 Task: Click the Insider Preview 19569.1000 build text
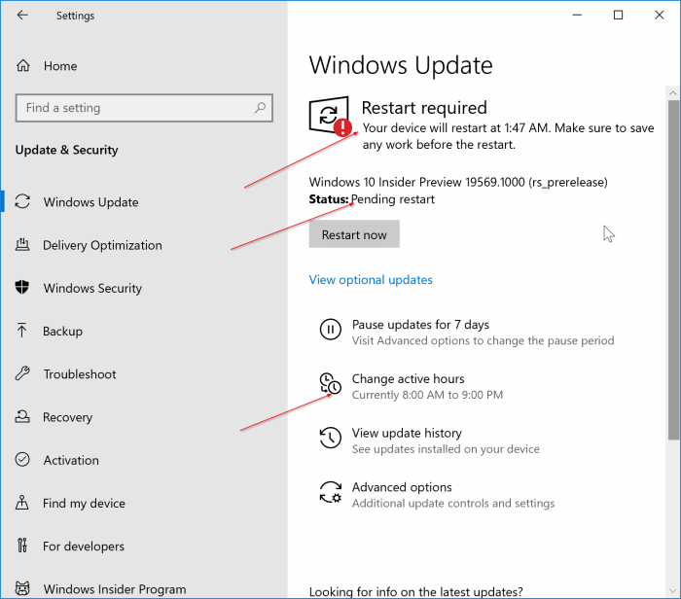pos(458,182)
